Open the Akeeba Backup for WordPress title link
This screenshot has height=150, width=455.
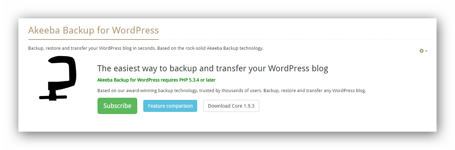pos(93,30)
